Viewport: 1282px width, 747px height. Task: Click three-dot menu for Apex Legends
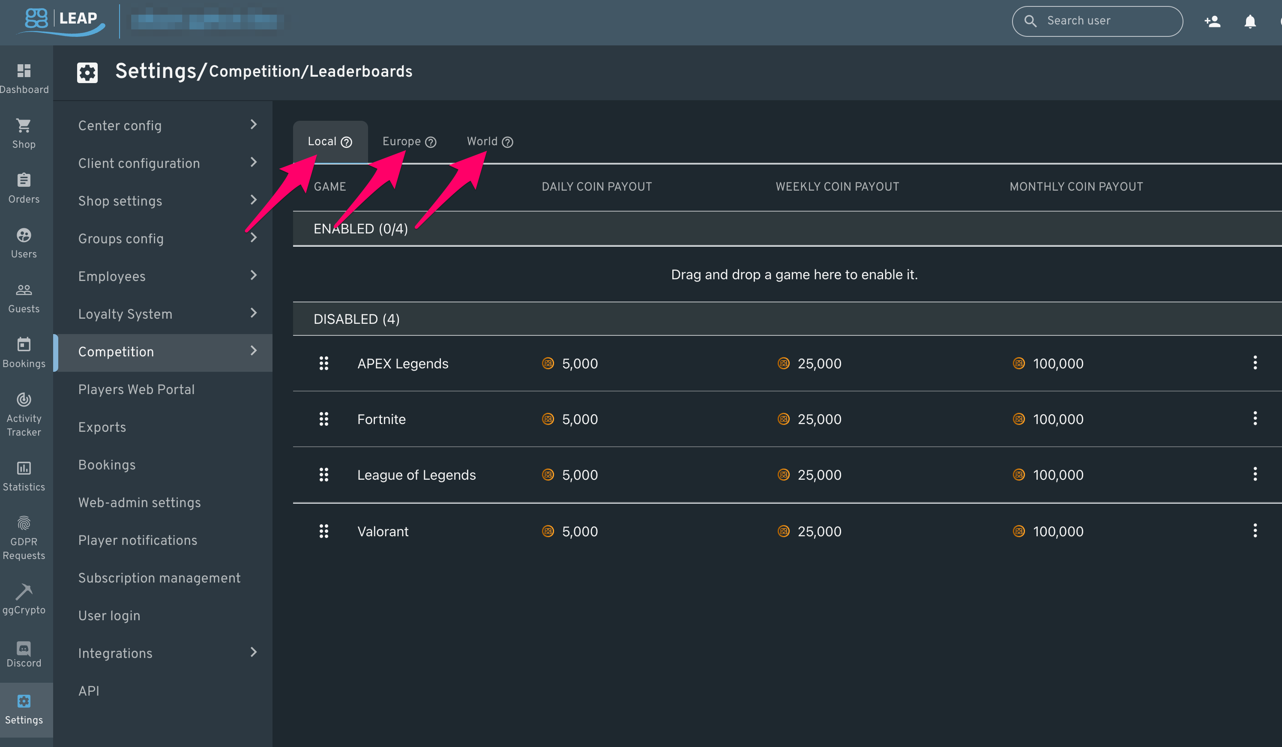point(1255,363)
